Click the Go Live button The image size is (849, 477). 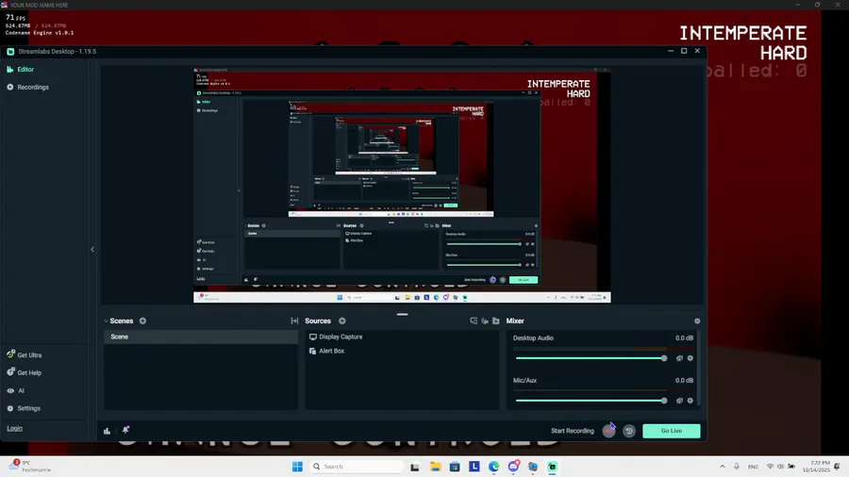click(672, 431)
